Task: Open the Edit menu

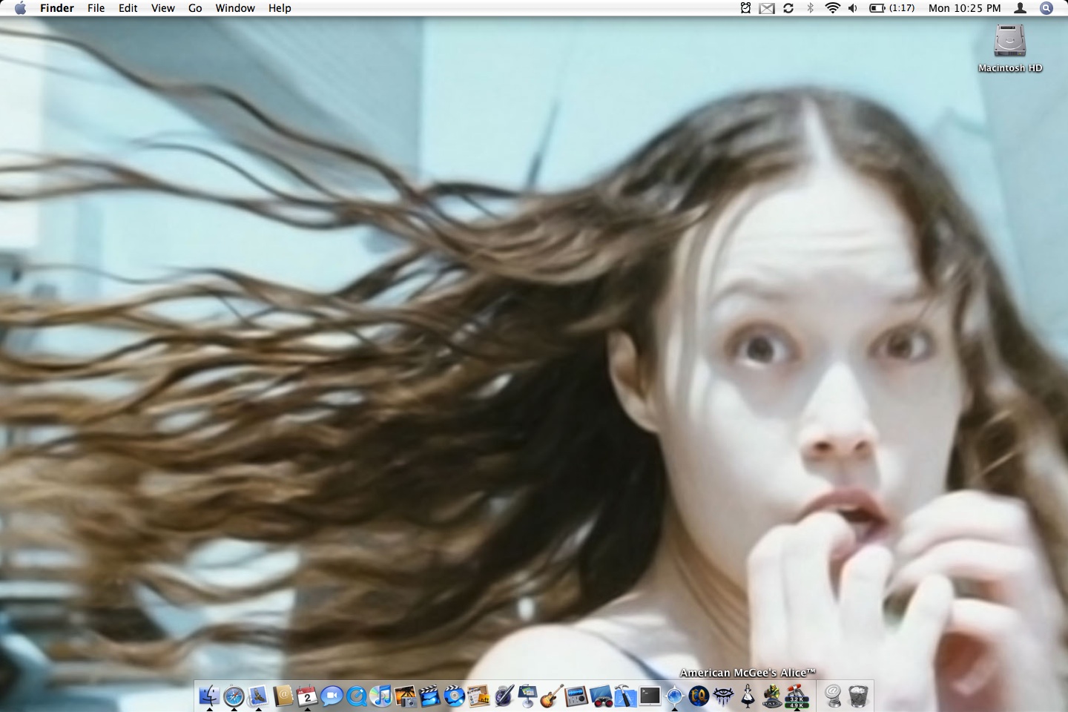Action: [128, 8]
